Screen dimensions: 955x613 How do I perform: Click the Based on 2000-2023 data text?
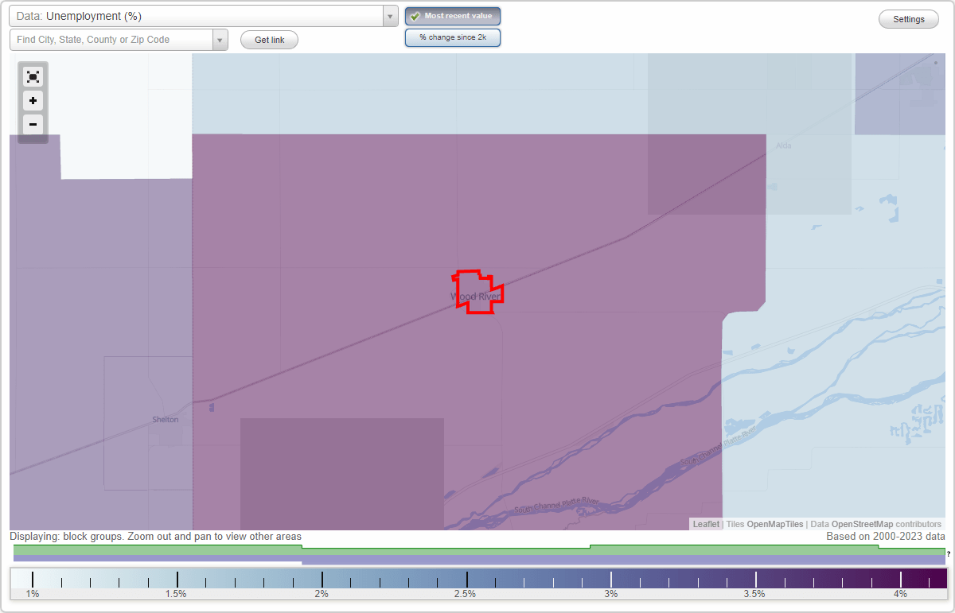[x=886, y=537]
